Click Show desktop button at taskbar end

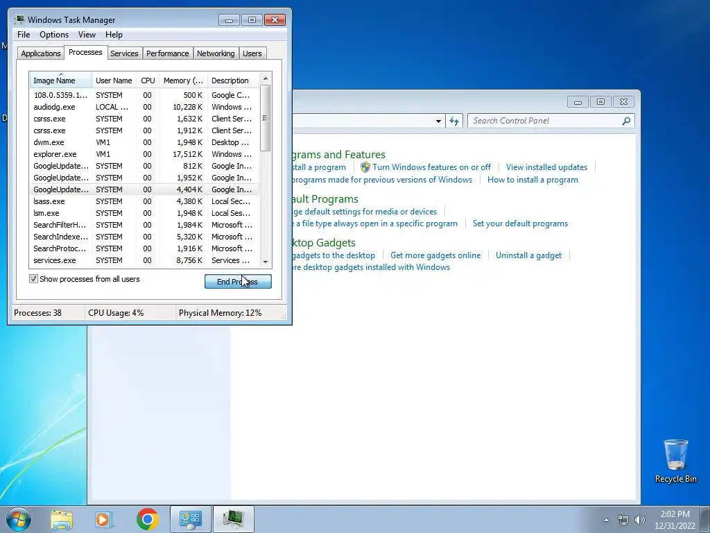click(x=704, y=519)
